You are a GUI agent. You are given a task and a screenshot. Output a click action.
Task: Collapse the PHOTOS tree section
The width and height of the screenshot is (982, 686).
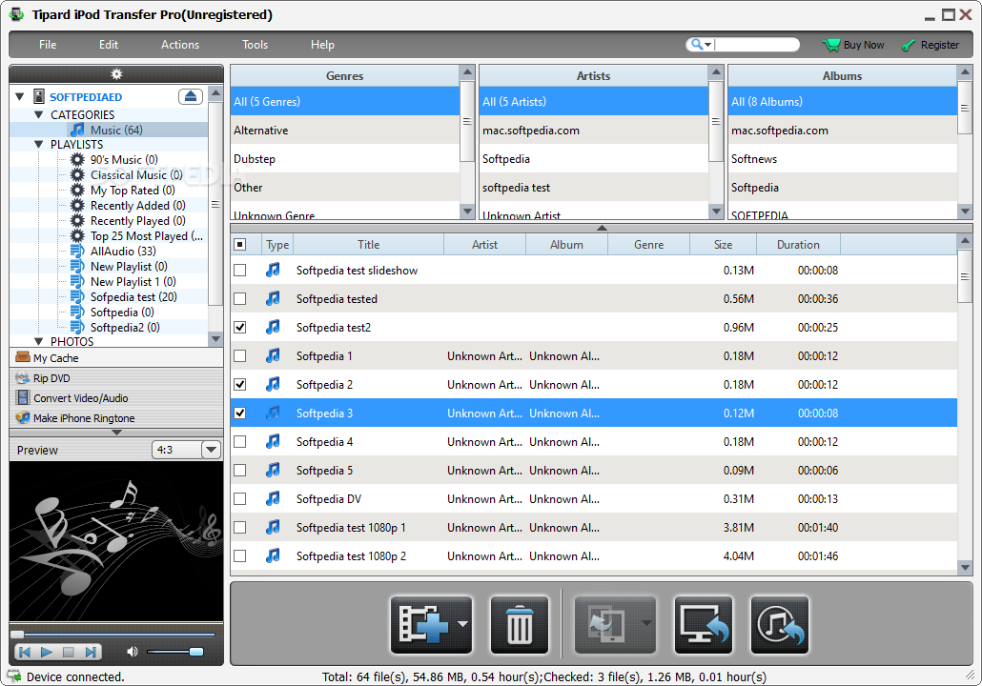click(x=39, y=342)
